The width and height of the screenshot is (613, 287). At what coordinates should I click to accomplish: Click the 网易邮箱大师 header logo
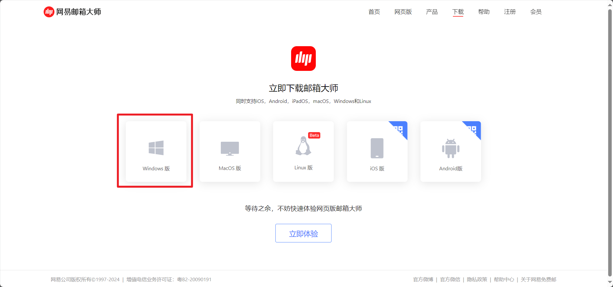[x=72, y=12]
